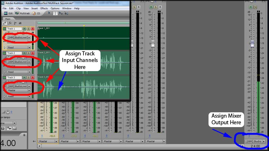Viewport: 269px width, 151px height.
Task: Open the Edit menu
Action: tap(11, 8)
